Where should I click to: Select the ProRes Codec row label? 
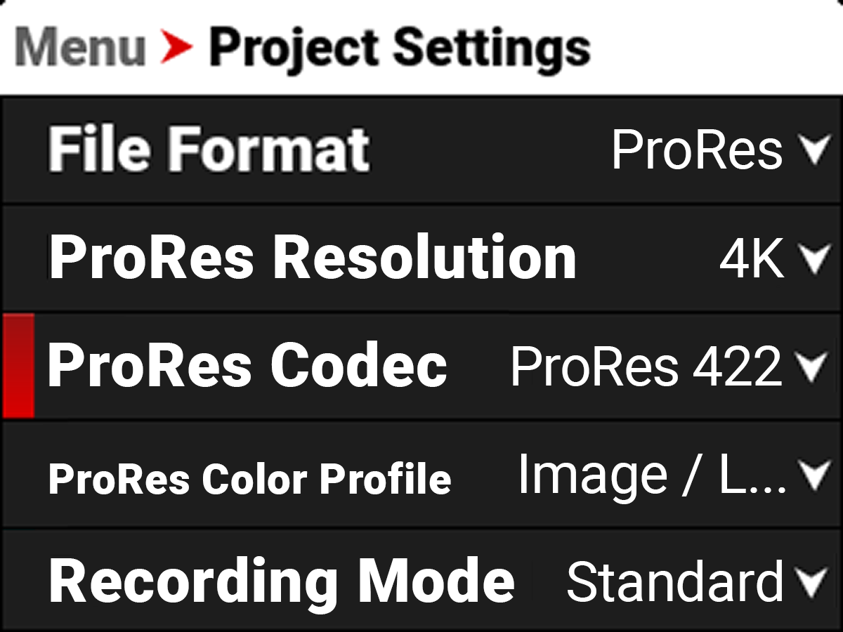[x=247, y=366]
